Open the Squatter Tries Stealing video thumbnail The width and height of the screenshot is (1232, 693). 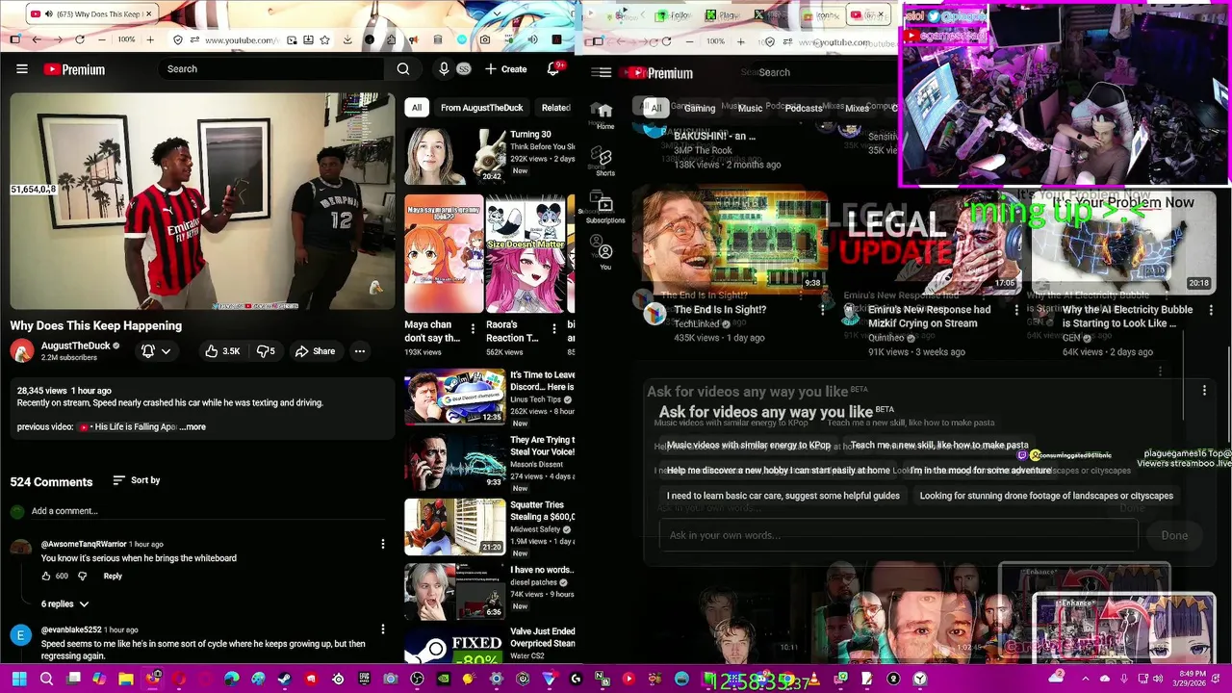click(x=455, y=526)
